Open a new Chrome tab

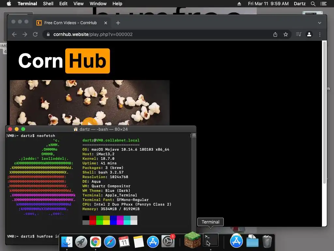pos(118,23)
